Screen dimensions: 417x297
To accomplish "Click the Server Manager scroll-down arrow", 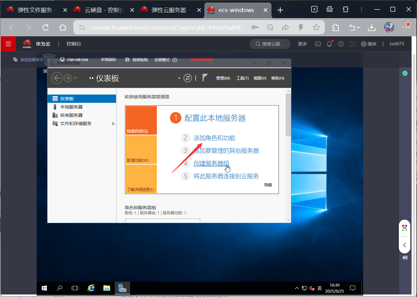I will pyautogui.click(x=289, y=220).
